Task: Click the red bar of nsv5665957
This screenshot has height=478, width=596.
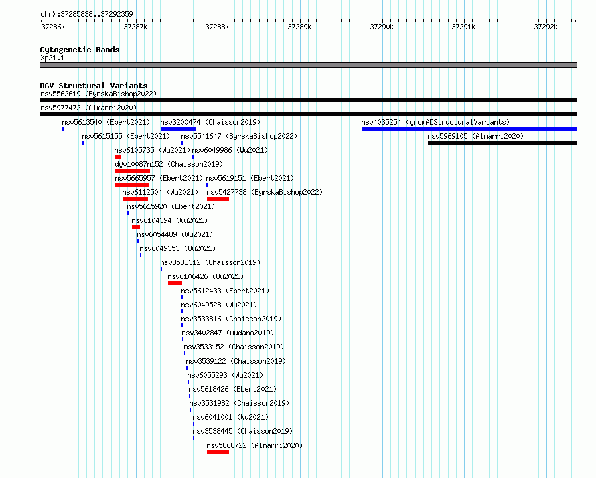Action: pos(133,185)
